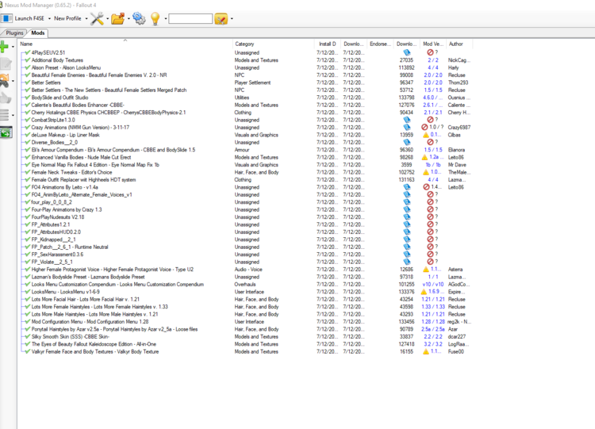Image resolution: width=595 pixels, height=429 pixels.
Task: Click warning icon in deLuxe Makeup row
Action: 426,135
